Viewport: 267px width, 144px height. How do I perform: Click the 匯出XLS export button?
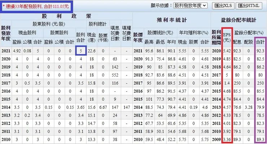pyautogui.click(x=223, y=6)
